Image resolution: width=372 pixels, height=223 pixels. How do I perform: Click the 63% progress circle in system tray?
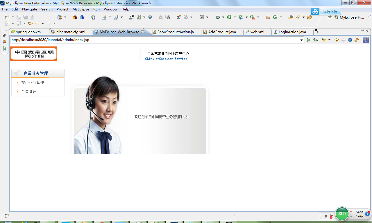click(x=342, y=214)
